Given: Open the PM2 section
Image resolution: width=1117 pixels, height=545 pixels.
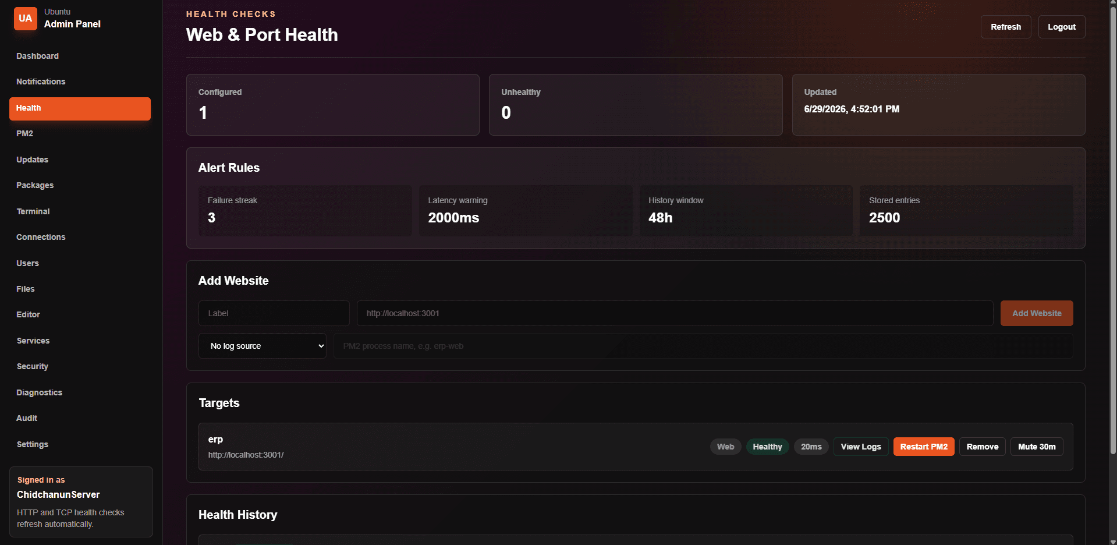Looking at the screenshot, I should (24, 133).
